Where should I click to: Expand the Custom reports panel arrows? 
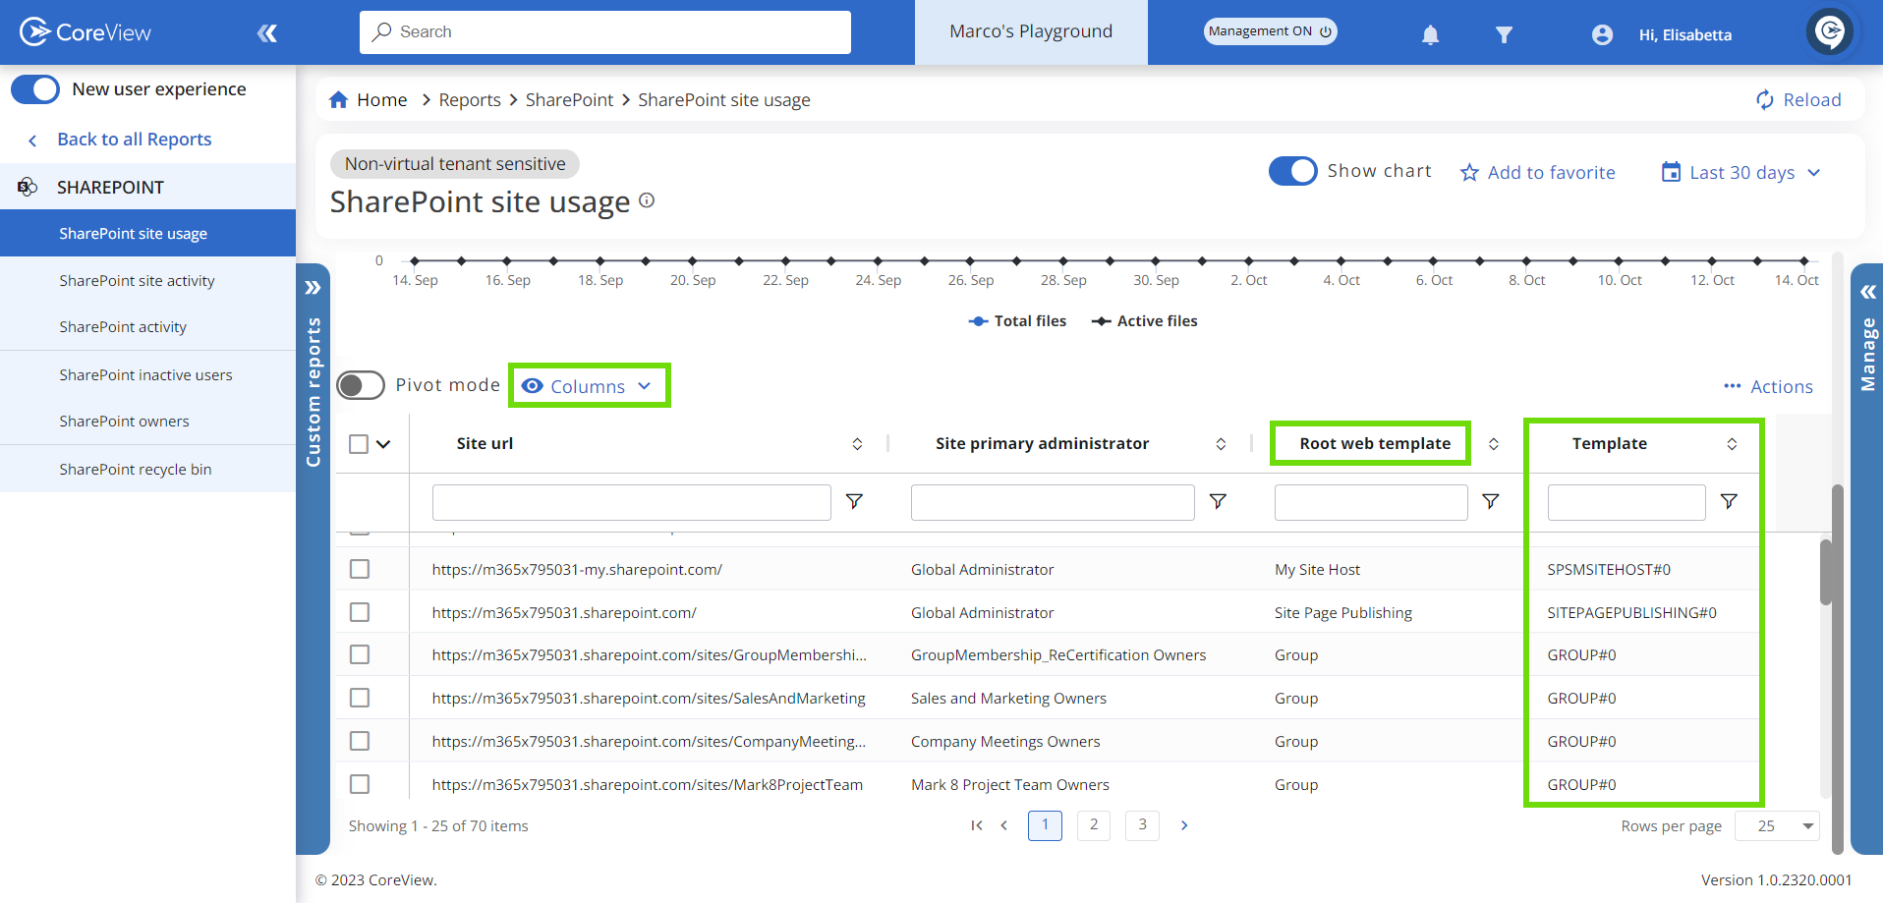(313, 288)
